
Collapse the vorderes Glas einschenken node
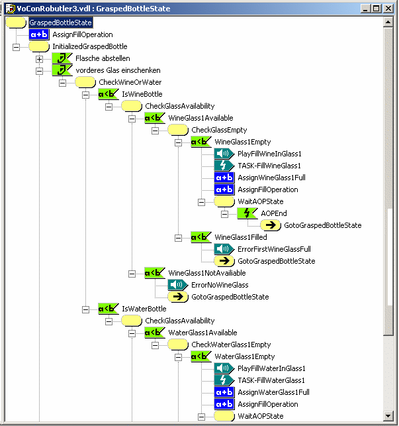point(39,71)
